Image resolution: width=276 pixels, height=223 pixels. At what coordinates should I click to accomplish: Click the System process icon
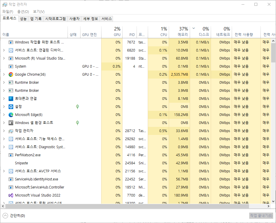click(x=11, y=66)
